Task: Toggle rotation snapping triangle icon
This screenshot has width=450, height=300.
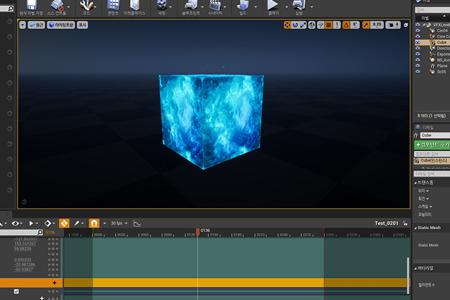Action: pos(346,25)
